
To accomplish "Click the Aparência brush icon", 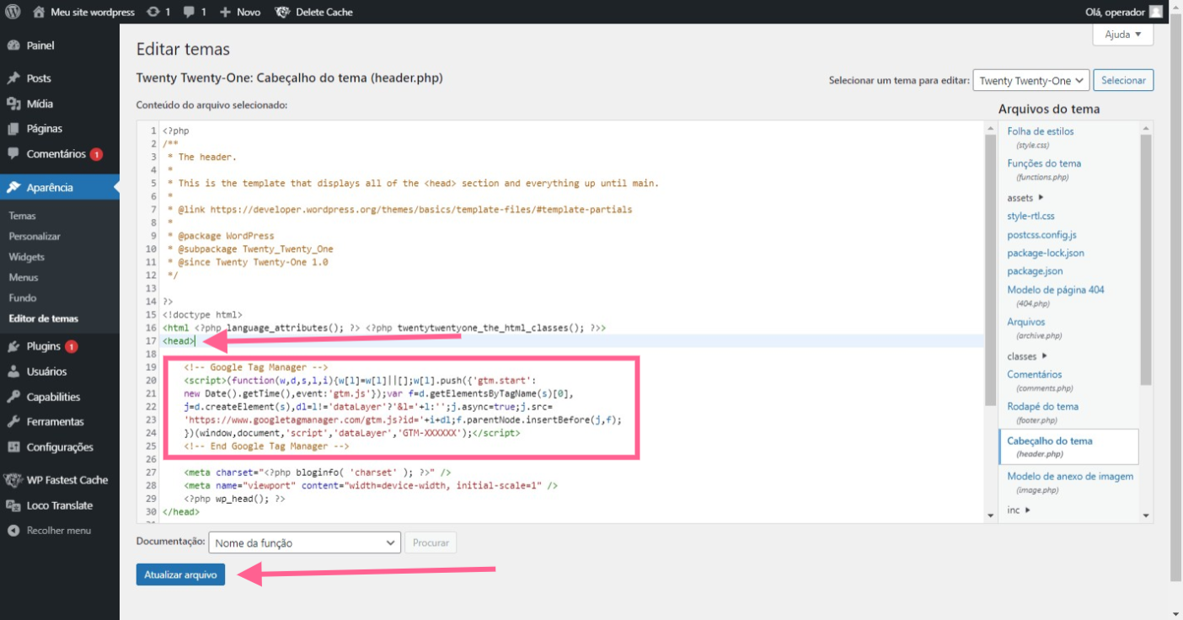I will pyautogui.click(x=13, y=188).
